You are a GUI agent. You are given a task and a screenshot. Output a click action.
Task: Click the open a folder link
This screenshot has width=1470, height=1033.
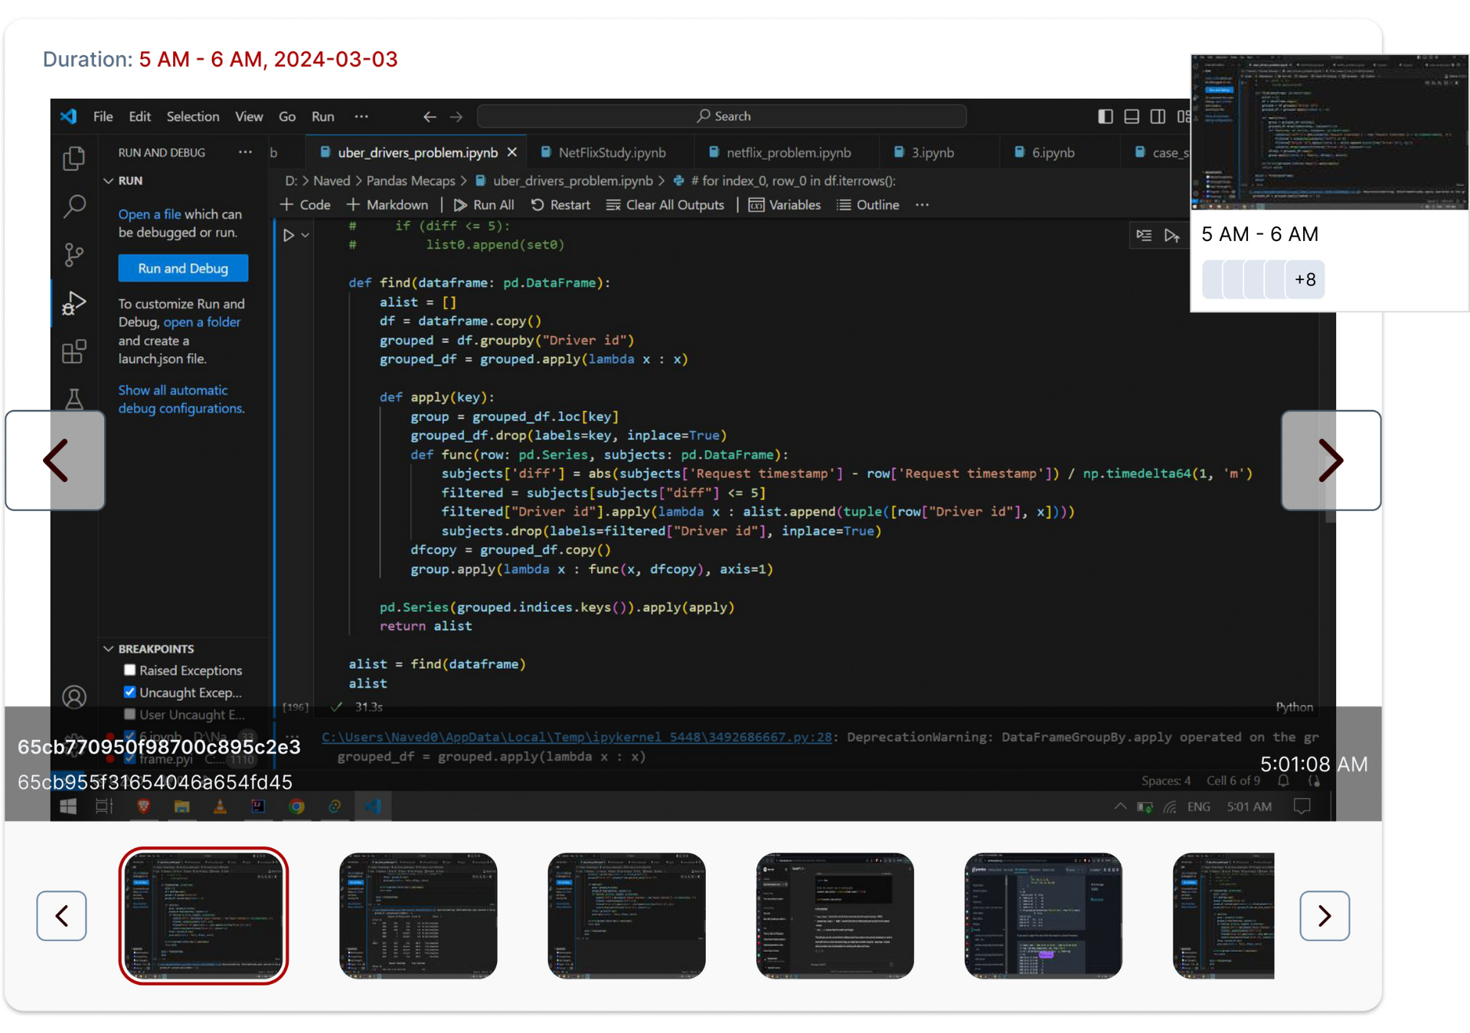pos(202,322)
